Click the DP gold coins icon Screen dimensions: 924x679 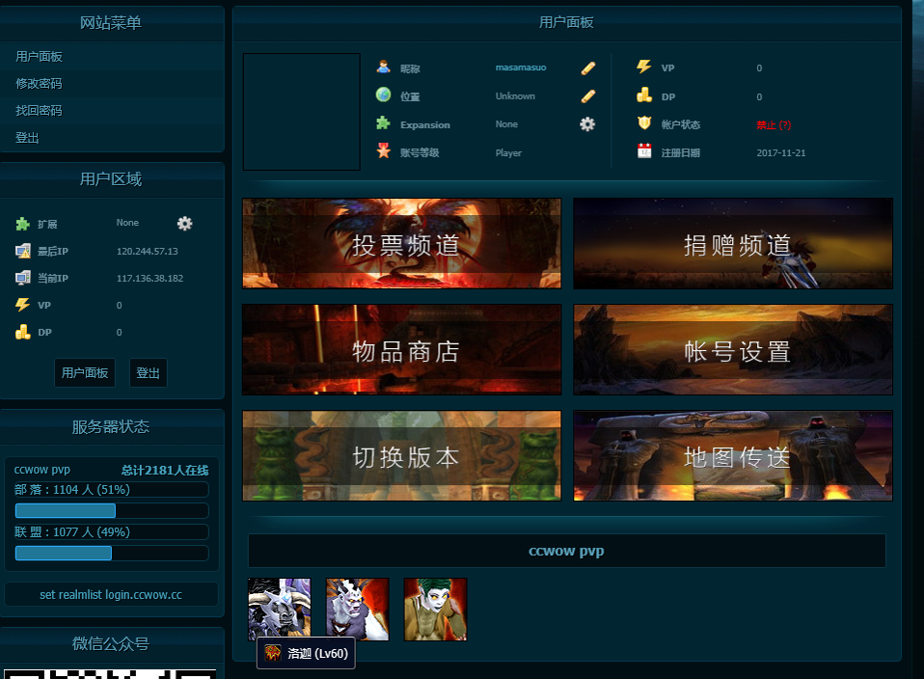click(642, 95)
